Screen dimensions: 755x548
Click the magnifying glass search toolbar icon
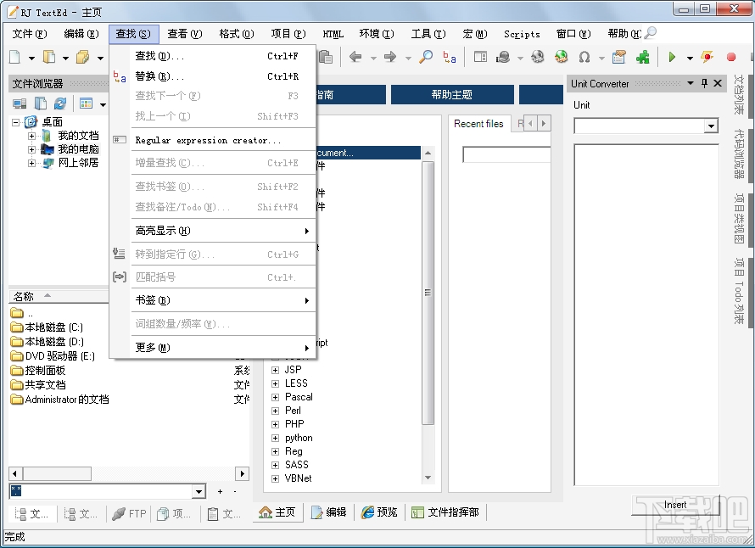pos(426,58)
